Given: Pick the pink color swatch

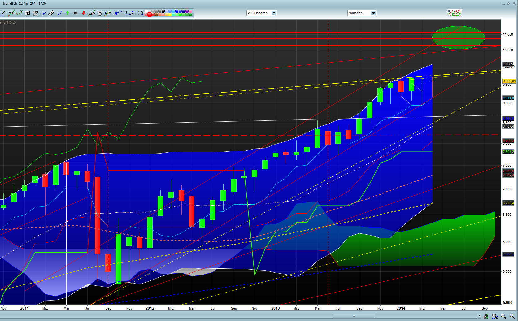Looking at the screenshot, I should pos(190,11).
